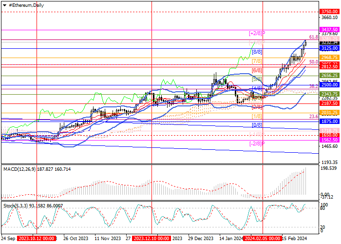Select the 1562.50 magenta price label
The width and height of the screenshot is (341, 244).
pos(329,140)
